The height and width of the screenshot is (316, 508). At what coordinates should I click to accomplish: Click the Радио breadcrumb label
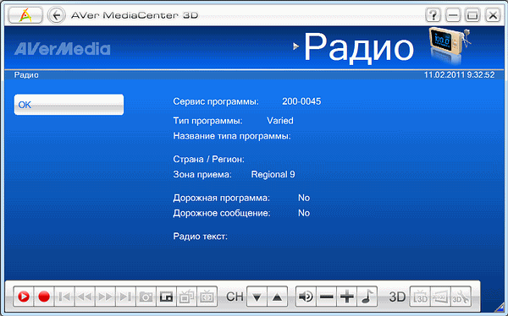pyautogui.click(x=26, y=75)
